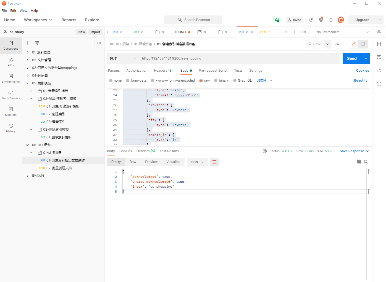Choose the GraphQL body radio button

tap(235, 80)
